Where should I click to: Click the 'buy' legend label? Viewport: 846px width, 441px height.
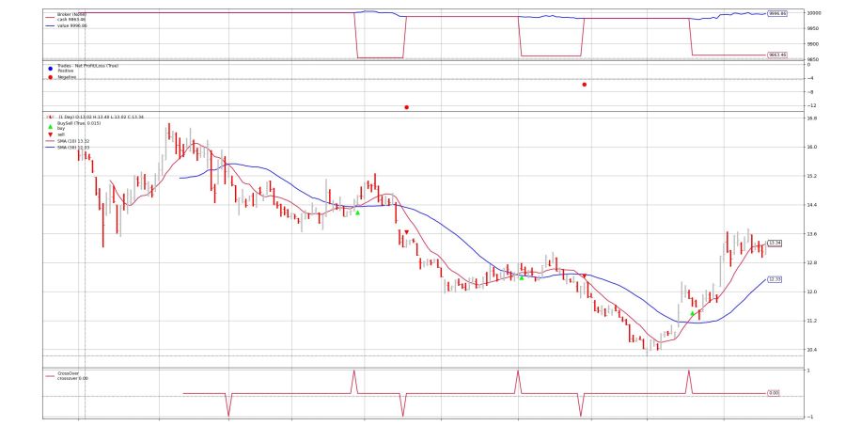click(61, 129)
